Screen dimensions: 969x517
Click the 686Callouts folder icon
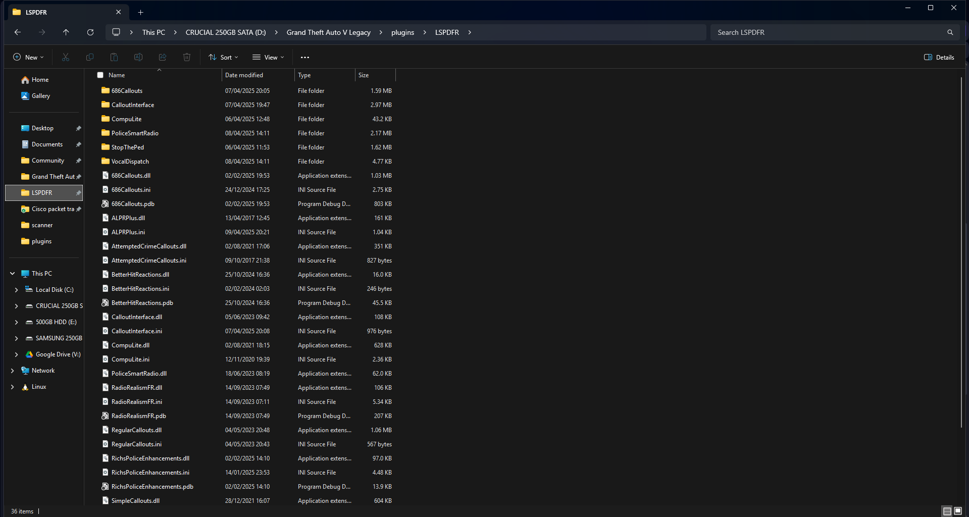pyautogui.click(x=106, y=90)
